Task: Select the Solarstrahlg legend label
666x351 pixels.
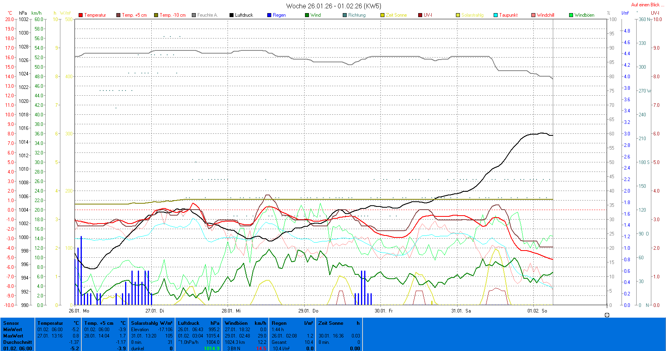Action: point(472,15)
